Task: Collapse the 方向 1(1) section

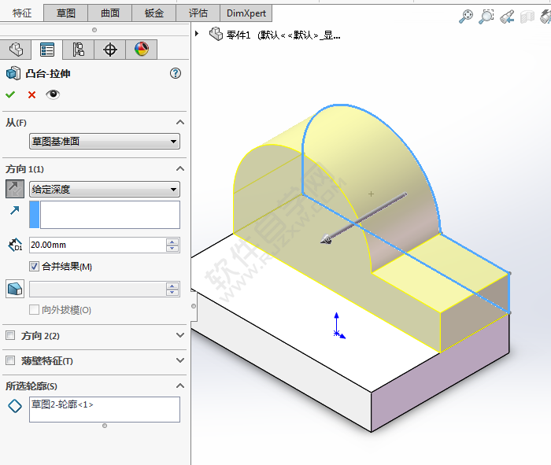Action: coord(180,168)
